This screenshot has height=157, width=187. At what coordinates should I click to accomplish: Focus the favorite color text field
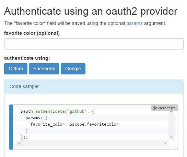coord(94,44)
